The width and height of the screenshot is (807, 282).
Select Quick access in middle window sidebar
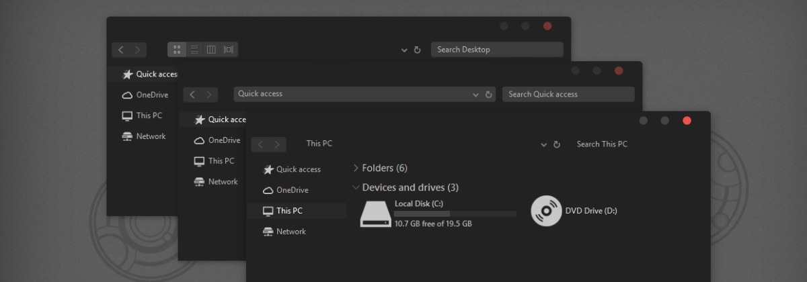pyautogui.click(x=227, y=120)
